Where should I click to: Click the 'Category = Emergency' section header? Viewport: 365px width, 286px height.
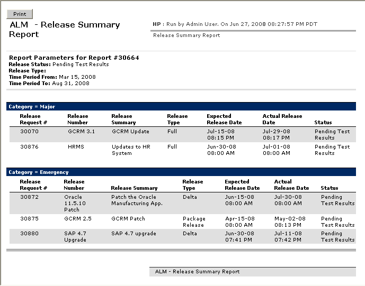click(181, 172)
